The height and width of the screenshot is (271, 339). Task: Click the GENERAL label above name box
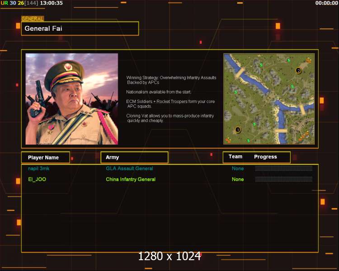[33, 19]
